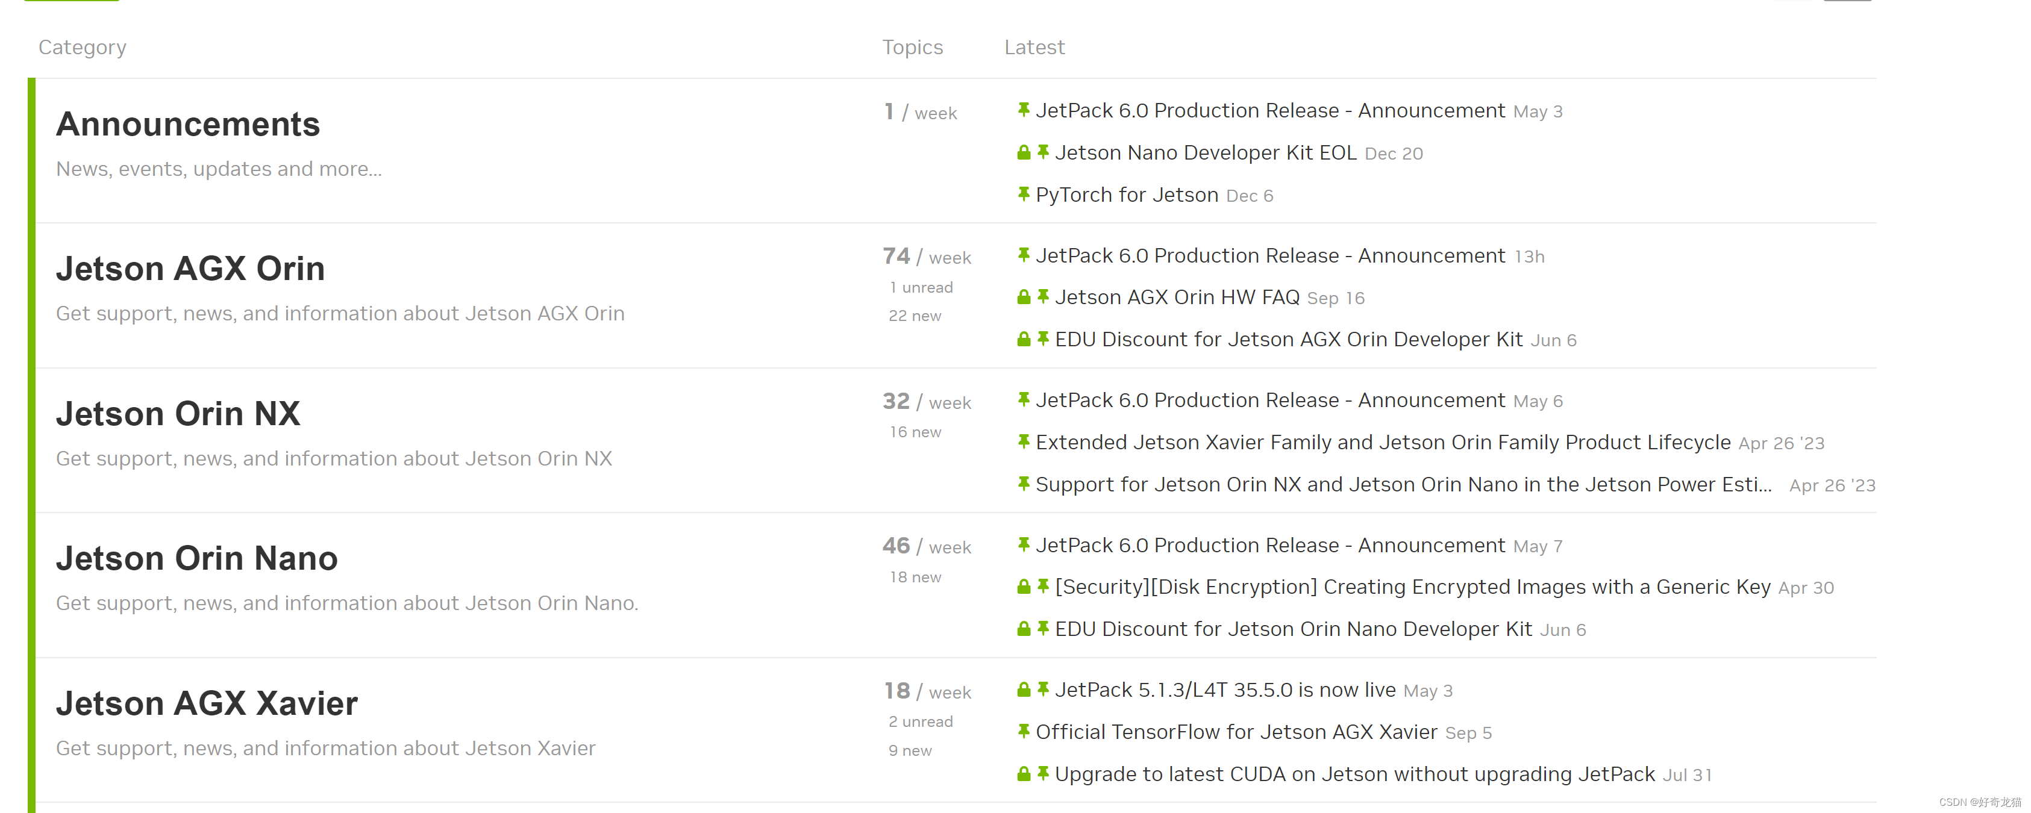Click pin icon beside PyTorch for Jetson
This screenshot has width=2031, height=813.
[1024, 194]
